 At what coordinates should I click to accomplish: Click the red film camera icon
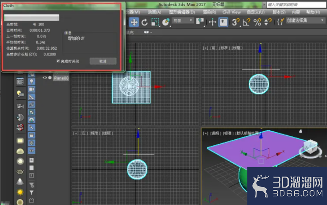[x=20, y=127]
